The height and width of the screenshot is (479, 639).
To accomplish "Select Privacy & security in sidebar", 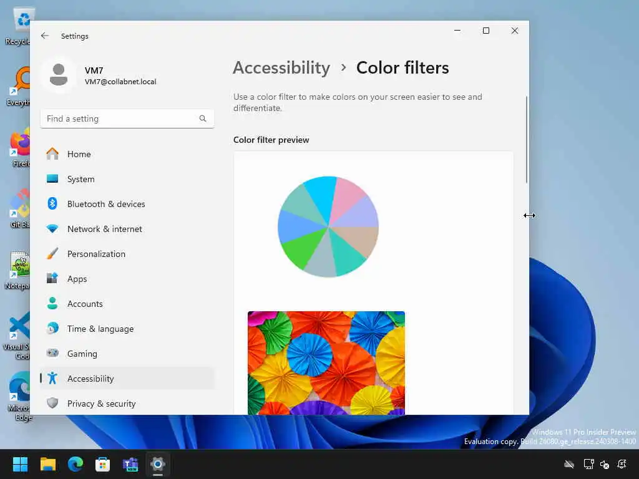I will [127, 404].
